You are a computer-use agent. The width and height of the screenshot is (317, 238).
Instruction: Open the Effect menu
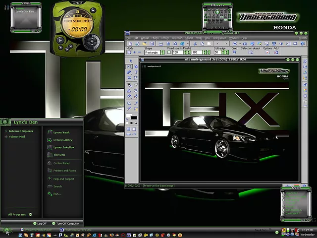(165, 38)
